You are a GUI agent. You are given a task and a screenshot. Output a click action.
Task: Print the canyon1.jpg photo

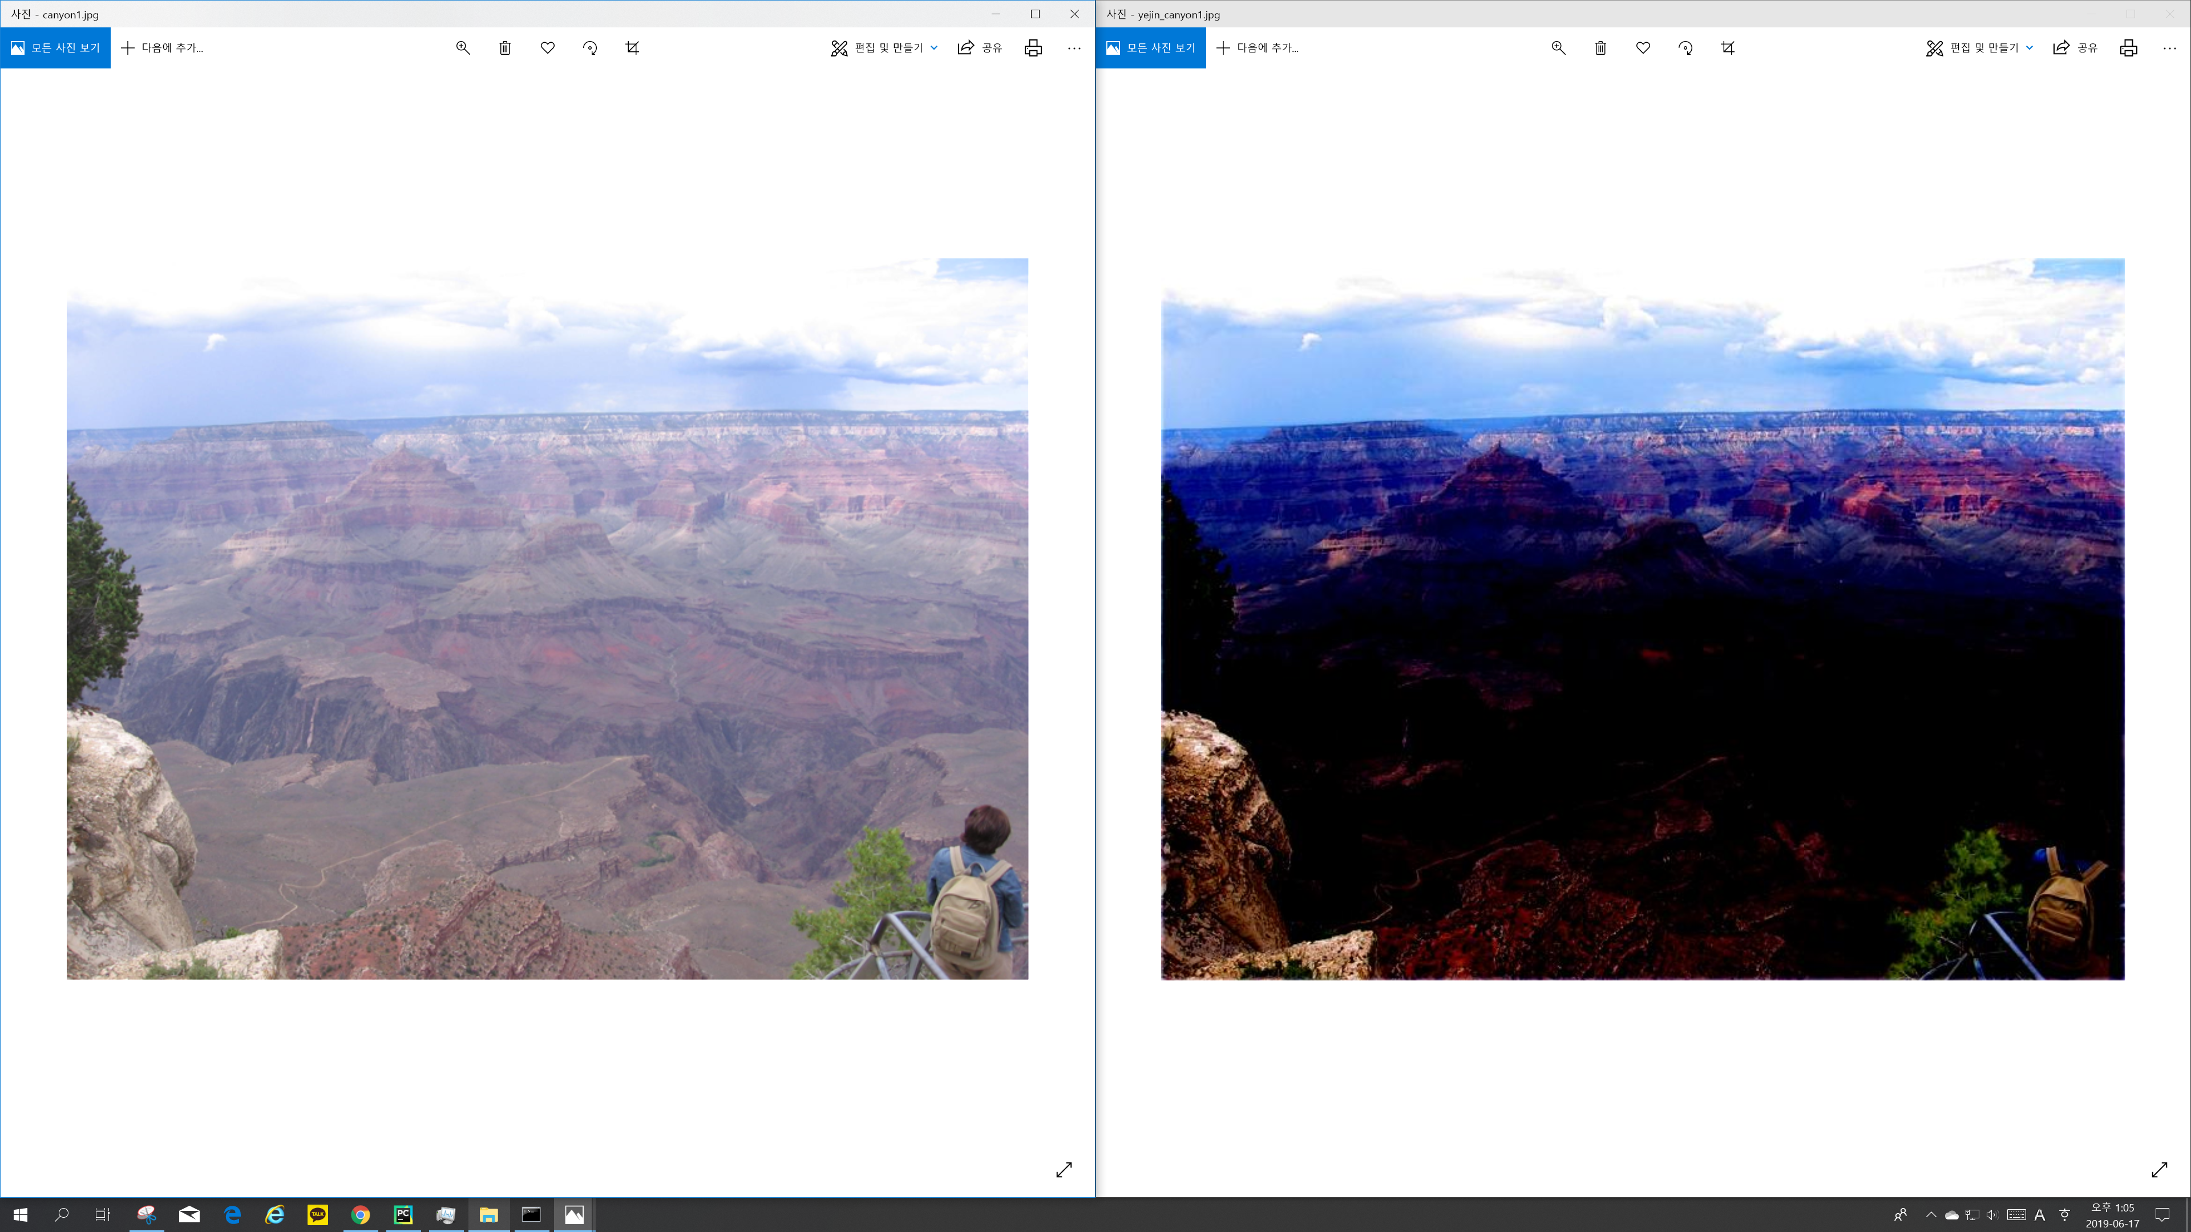pyautogui.click(x=1033, y=47)
